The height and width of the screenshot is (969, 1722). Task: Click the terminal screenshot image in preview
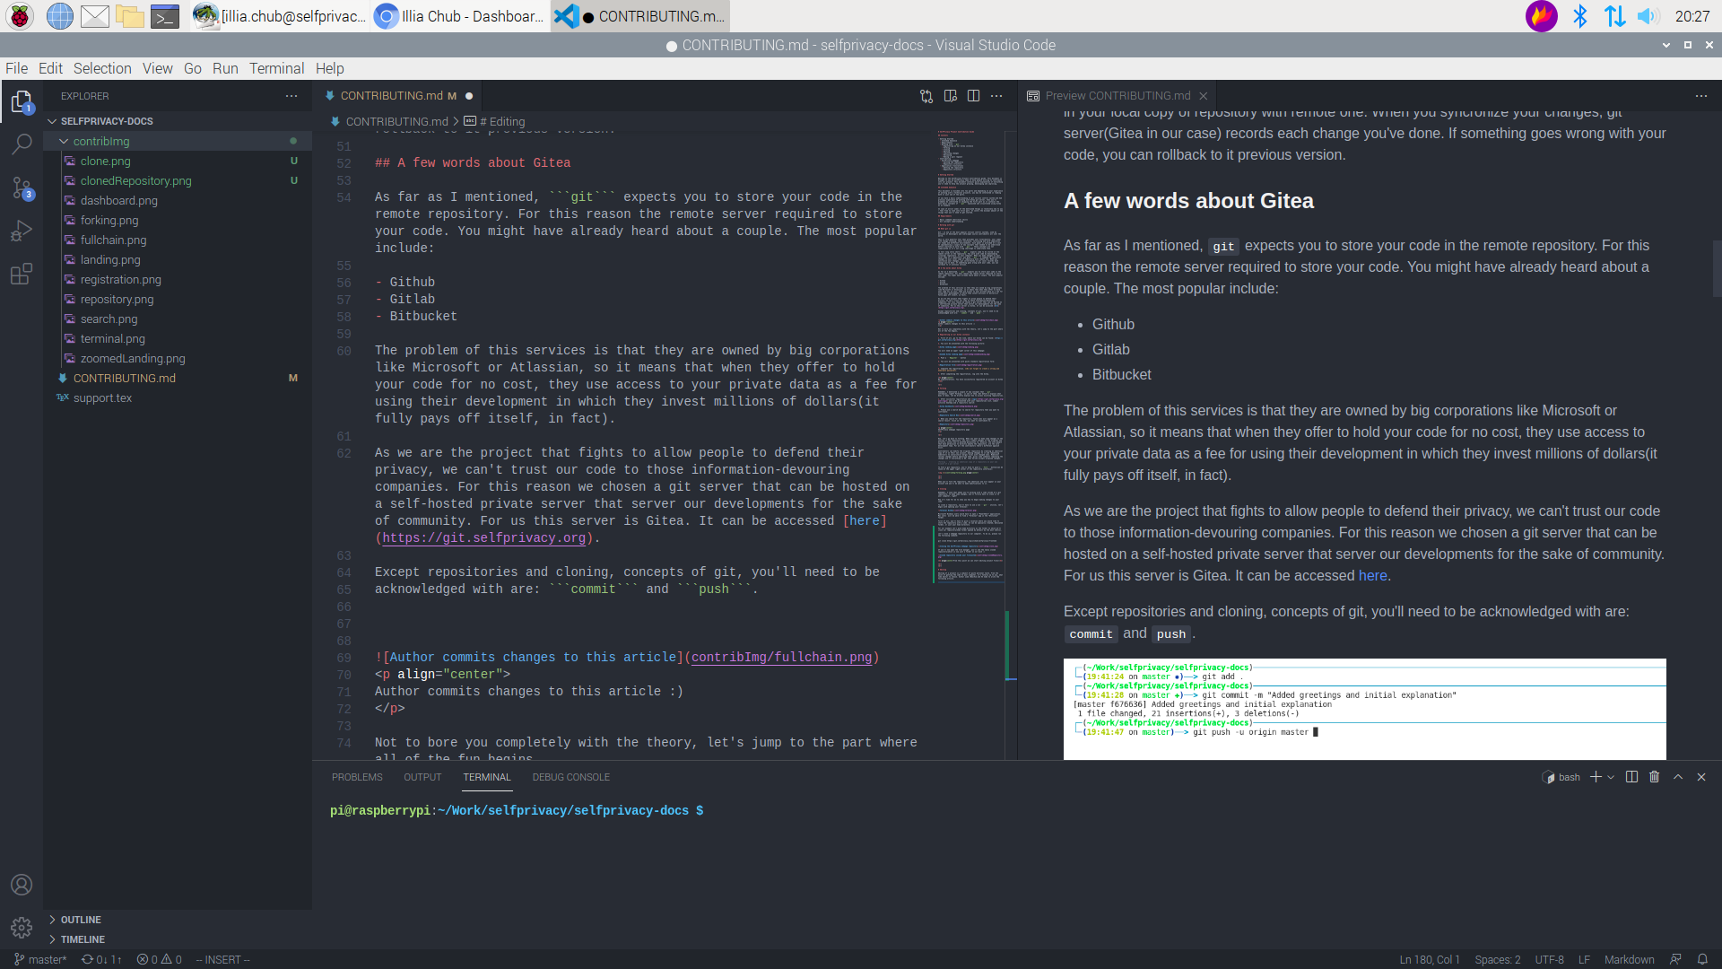click(1364, 709)
